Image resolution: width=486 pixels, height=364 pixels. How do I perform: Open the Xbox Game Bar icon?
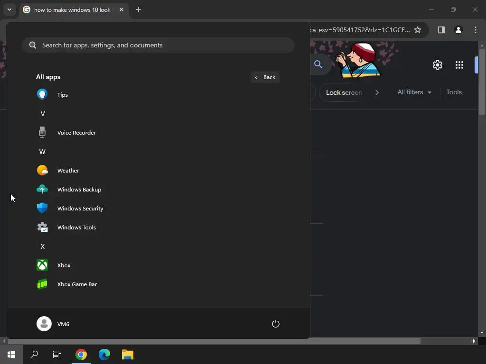coord(42,284)
